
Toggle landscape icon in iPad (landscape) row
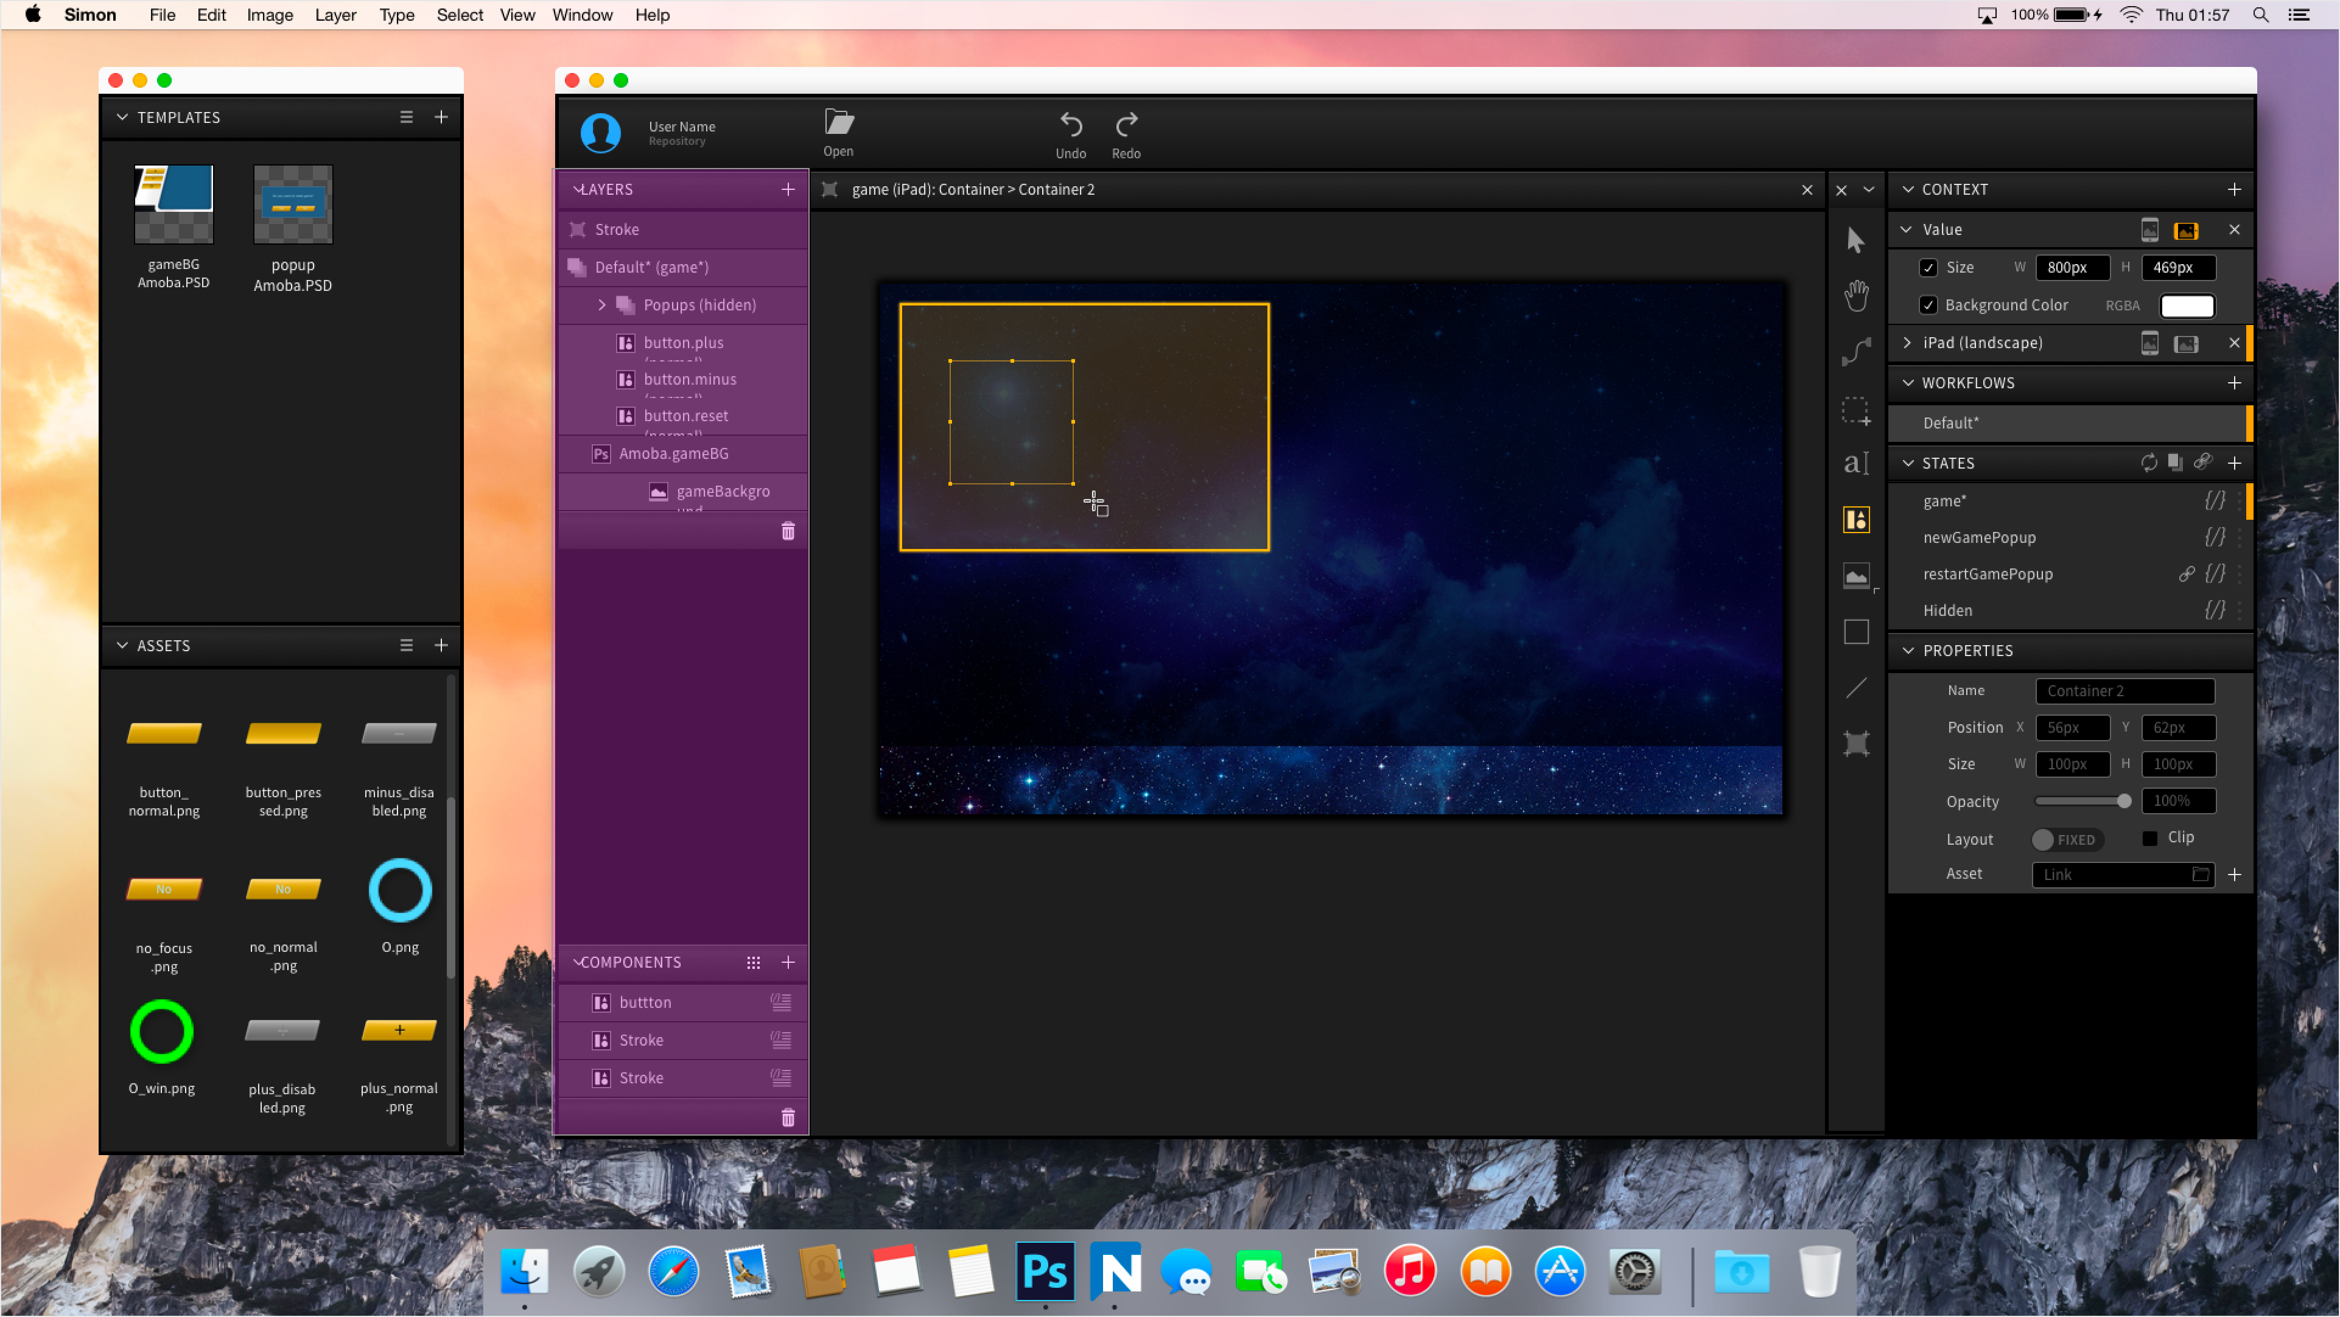[x=2185, y=344]
